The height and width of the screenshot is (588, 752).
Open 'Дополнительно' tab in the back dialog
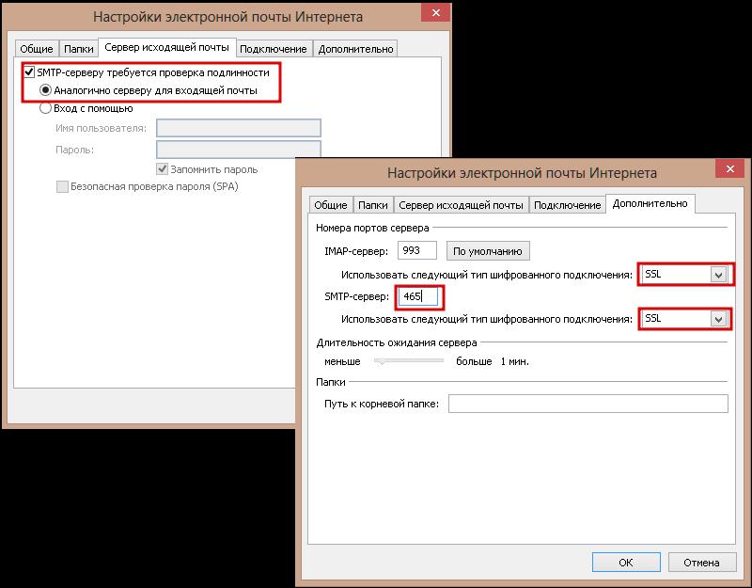[355, 48]
